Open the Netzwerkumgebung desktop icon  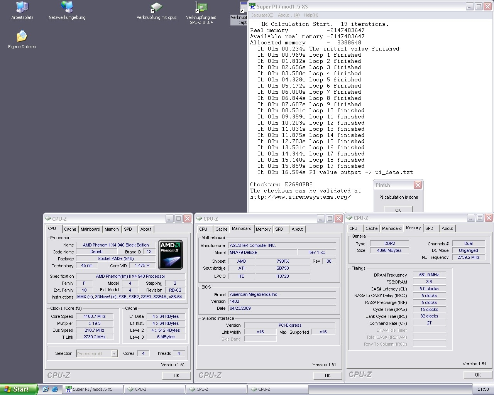tap(67, 10)
